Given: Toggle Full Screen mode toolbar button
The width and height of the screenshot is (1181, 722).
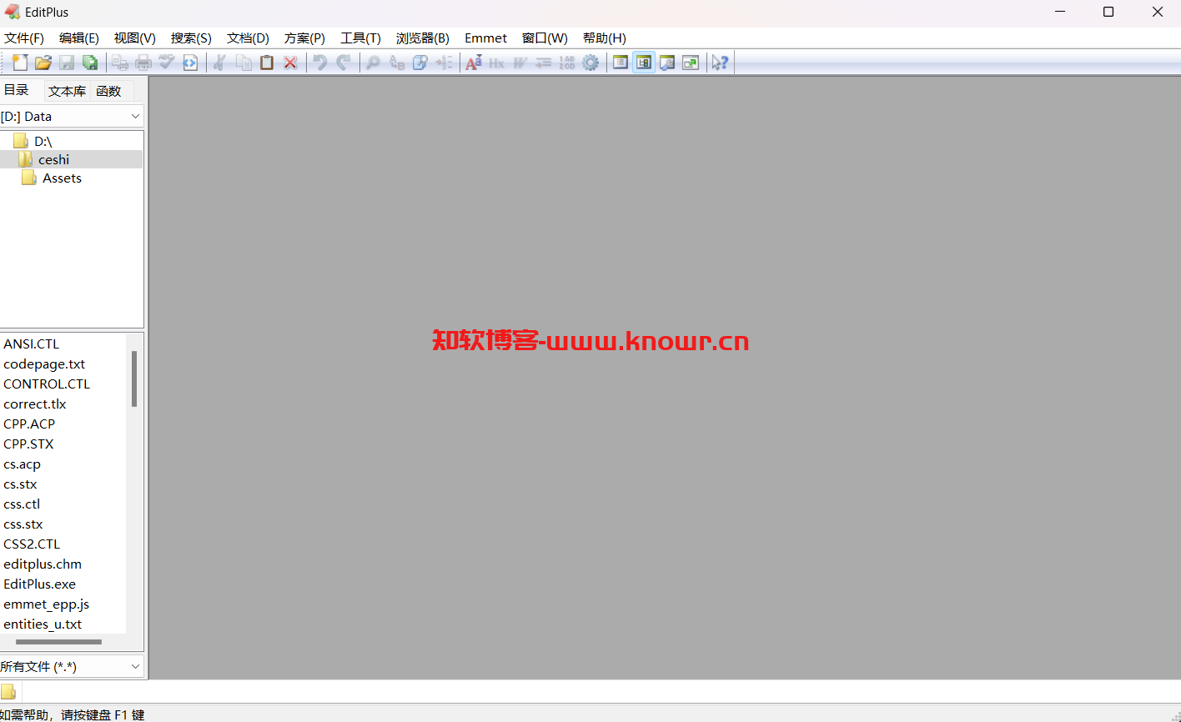Looking at the screenshot, I should tap(691, 63).
